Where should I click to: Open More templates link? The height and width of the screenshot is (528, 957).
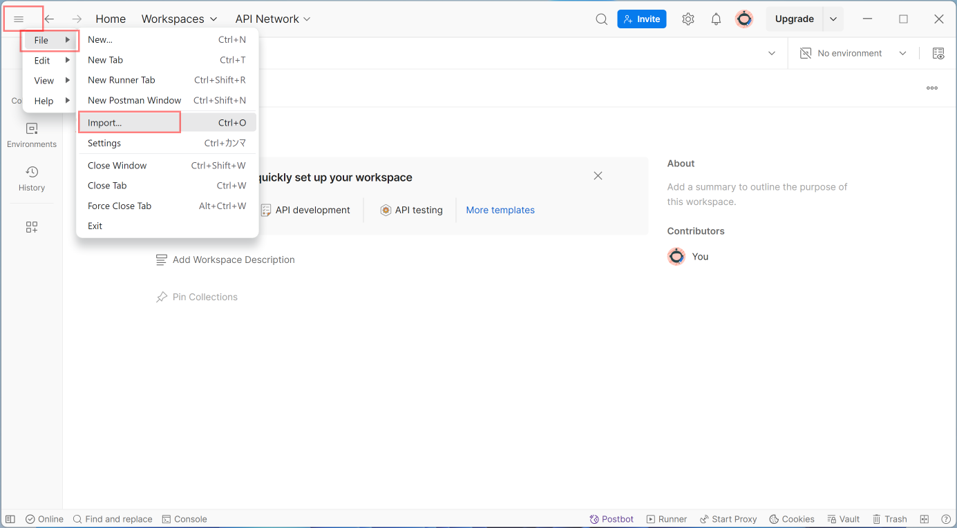coord(500,210)
